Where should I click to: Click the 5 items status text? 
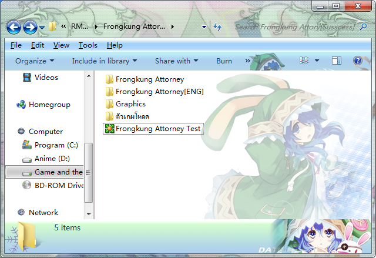pos(67,227)
